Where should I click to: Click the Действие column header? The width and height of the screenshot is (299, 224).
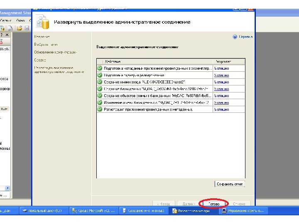(158, 61)
